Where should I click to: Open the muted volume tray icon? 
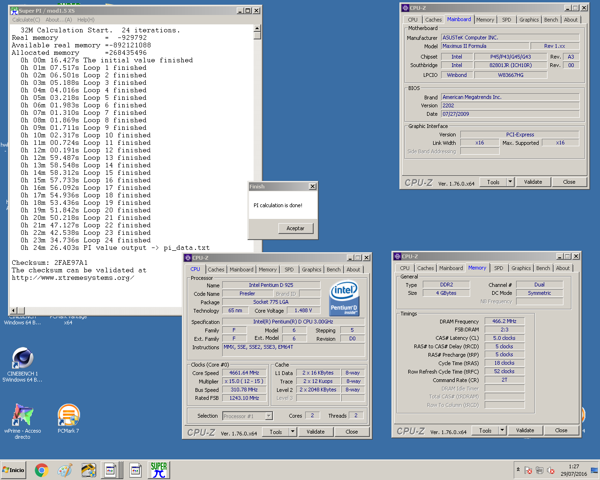click(551, 470)
